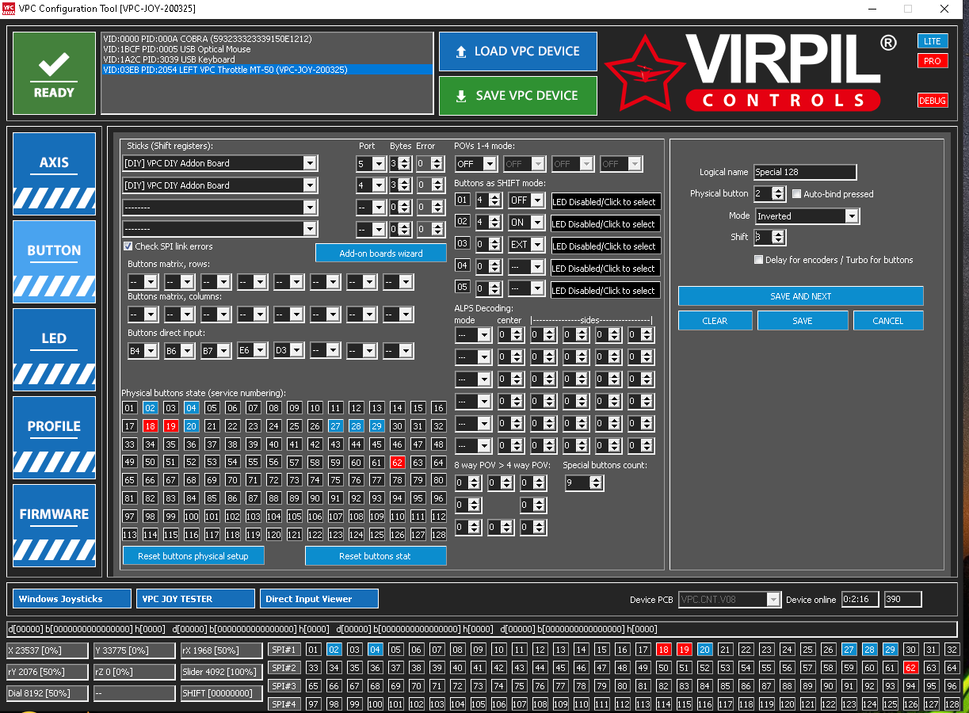Open the Port dropdown showing 4
Viewport: 969px width, 713px height.
pyautogui.click(x=370, y=185)
